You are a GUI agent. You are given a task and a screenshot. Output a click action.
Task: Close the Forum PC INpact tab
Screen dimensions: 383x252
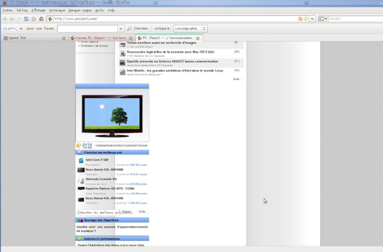pyautogui.click(x=131, y=38)
